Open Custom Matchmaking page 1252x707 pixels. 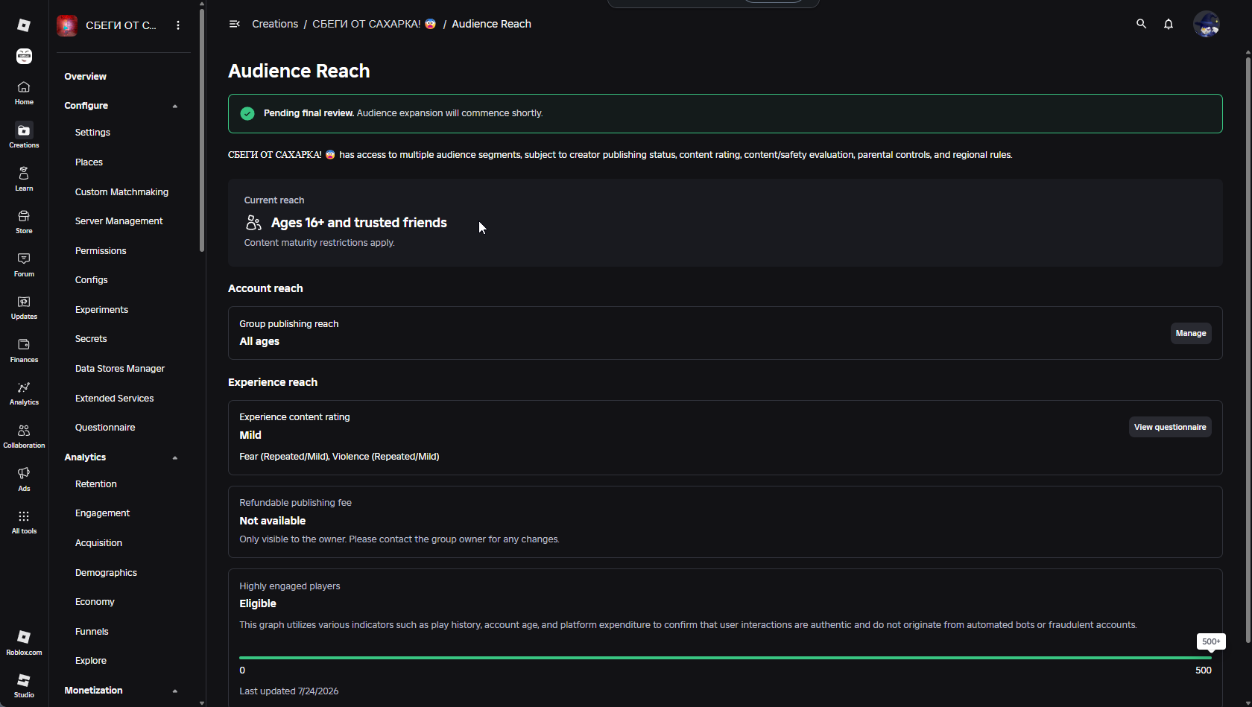pyautogui.click(x=121, y=192)
